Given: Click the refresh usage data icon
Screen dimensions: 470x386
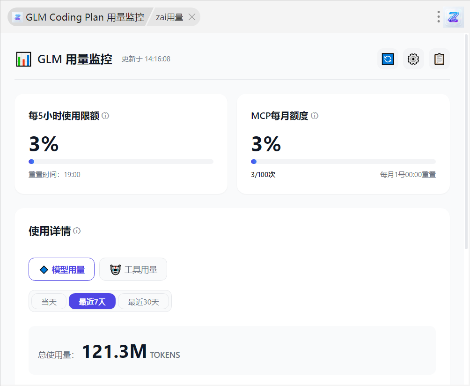Looking at the screenshot, I should coord(388,59).
